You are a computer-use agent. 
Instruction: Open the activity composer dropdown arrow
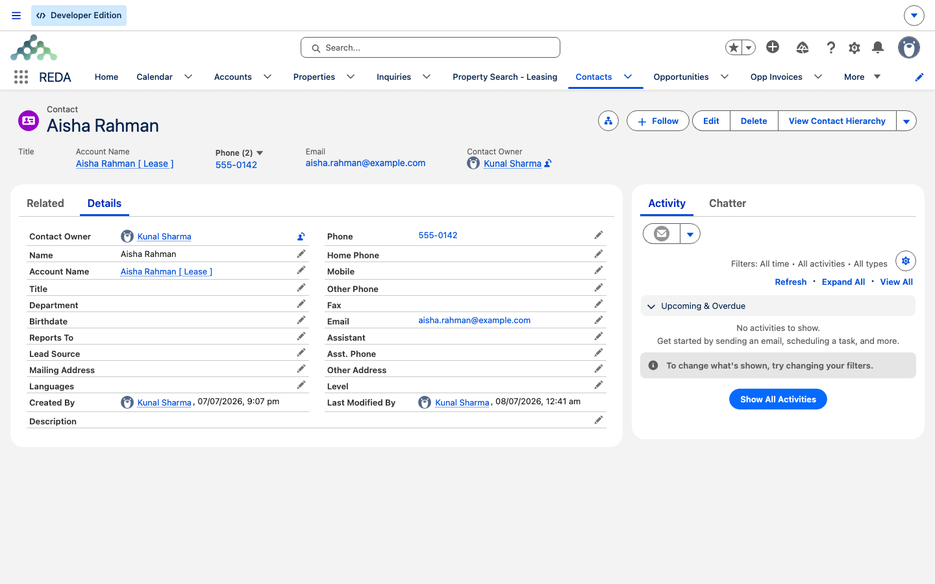coord(690,234)
